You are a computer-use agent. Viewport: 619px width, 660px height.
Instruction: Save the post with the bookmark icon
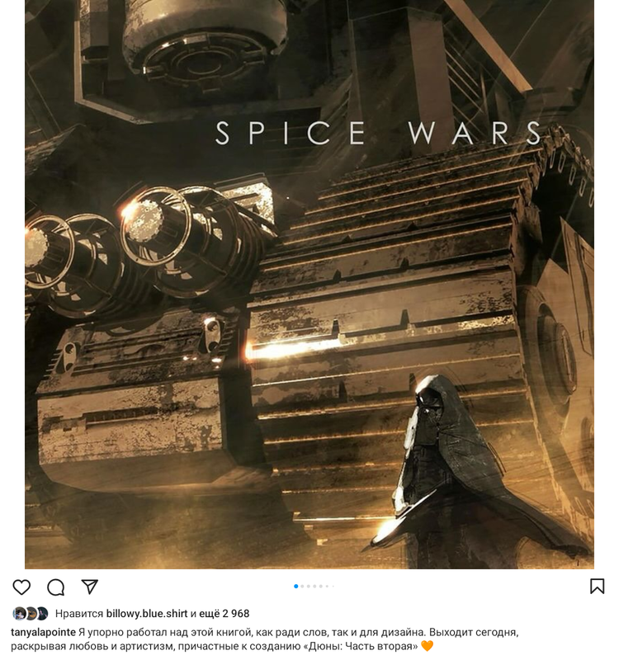point(597,587)
